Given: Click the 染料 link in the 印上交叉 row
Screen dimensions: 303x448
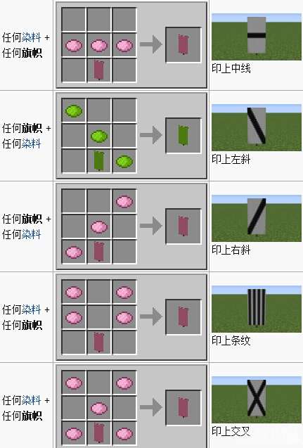Looking at the screenshot, I should (x=32, y=400).
